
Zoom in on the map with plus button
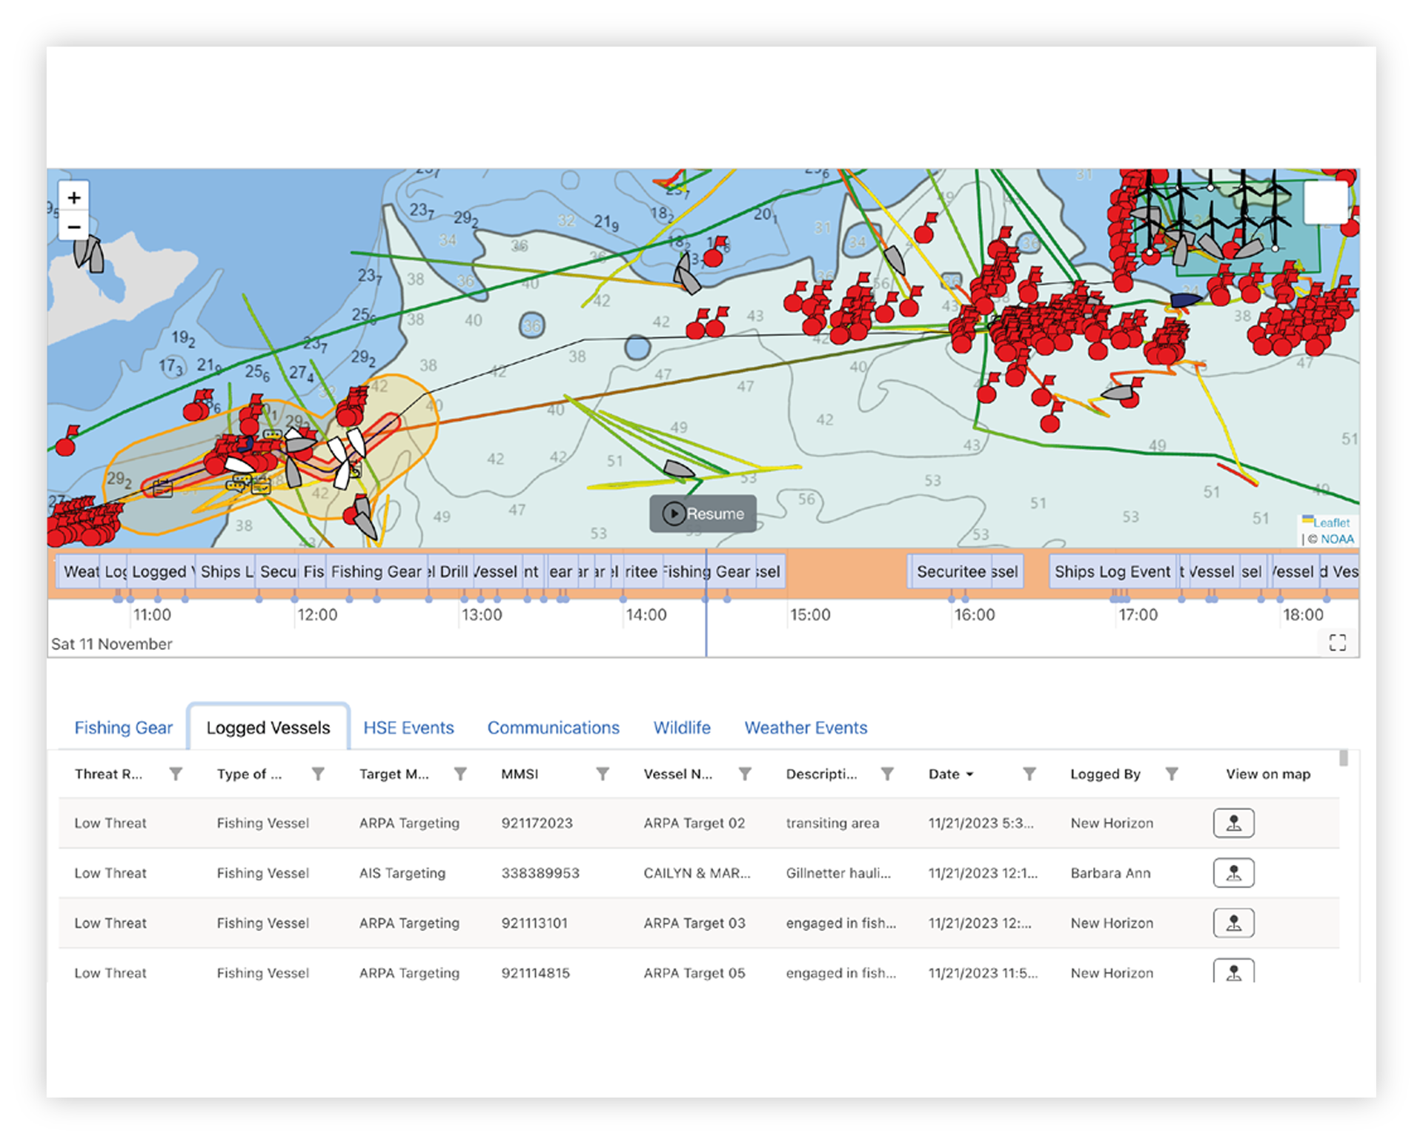[74, 198]
